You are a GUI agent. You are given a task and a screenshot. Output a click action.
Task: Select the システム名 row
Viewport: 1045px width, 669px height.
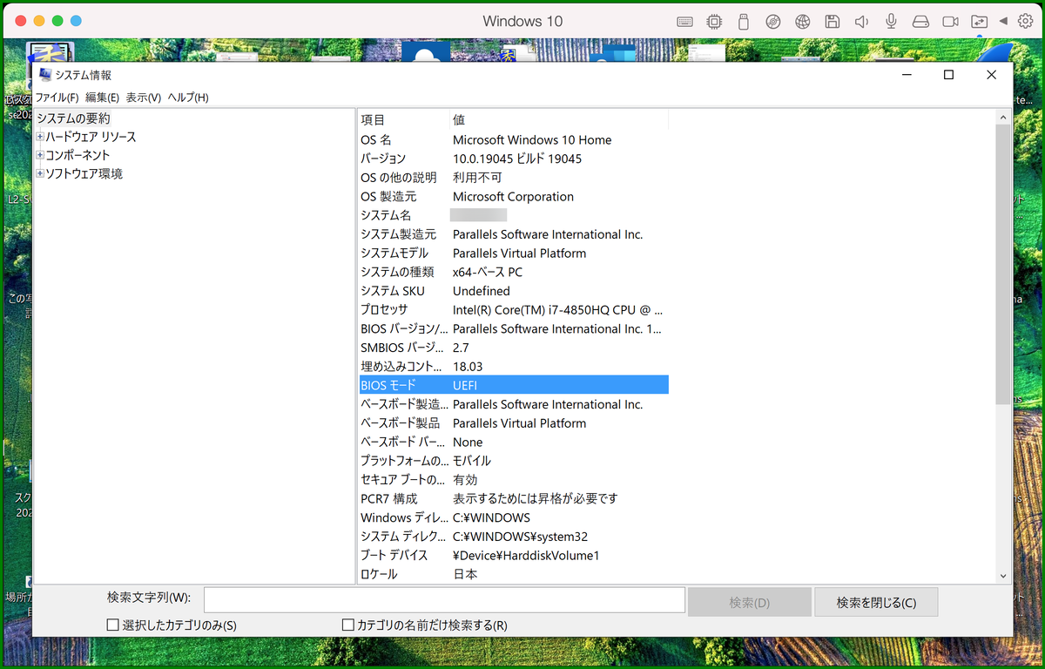pyautogui.click(x=514, y=215)
